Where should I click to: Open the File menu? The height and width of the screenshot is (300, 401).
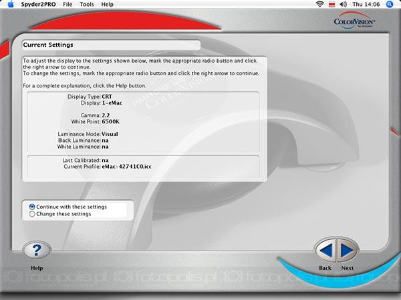pos(68,5)
